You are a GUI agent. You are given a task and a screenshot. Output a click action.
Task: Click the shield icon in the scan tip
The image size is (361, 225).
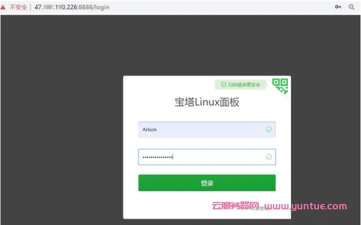point(223,84)
